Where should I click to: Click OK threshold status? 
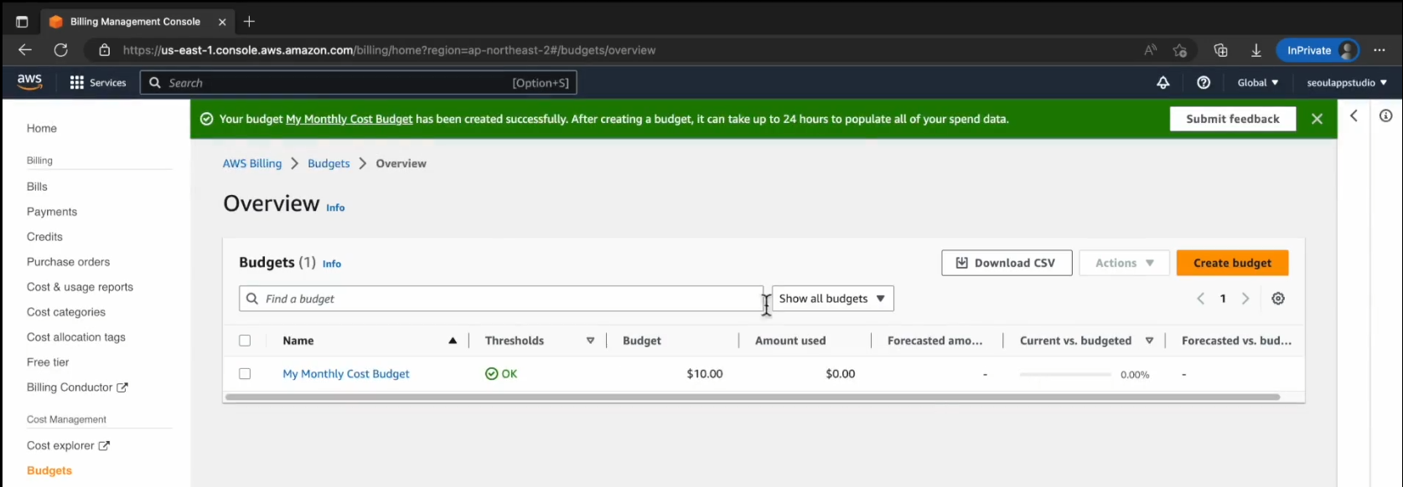[x=501, y=374]
